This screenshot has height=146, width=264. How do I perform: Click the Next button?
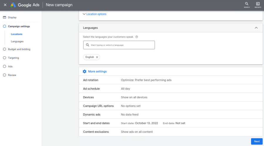coord(257,142)
